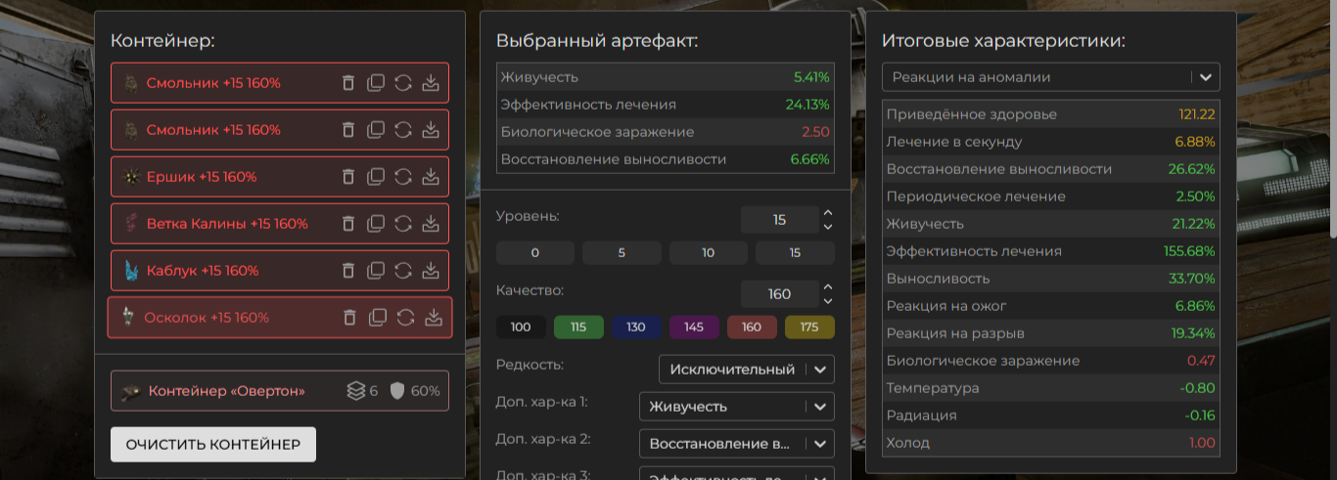The width and height of the screenshot is (1337, 480).
Task: Click the replace arrows on Ершик row
Action: pyautogui.click(x=403, y=177)
